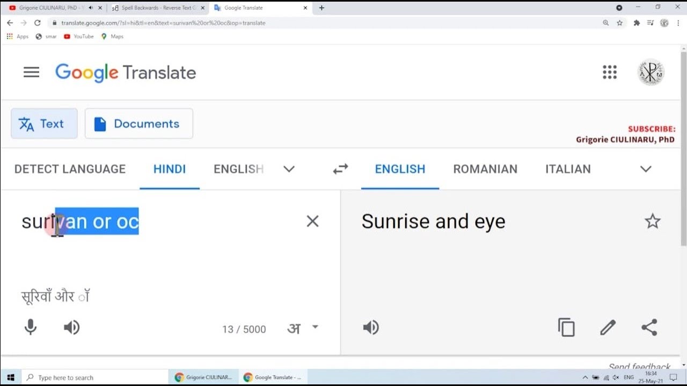
Task: Open the browser extensions puzzle icon
Action: click(x=637, y=23)
